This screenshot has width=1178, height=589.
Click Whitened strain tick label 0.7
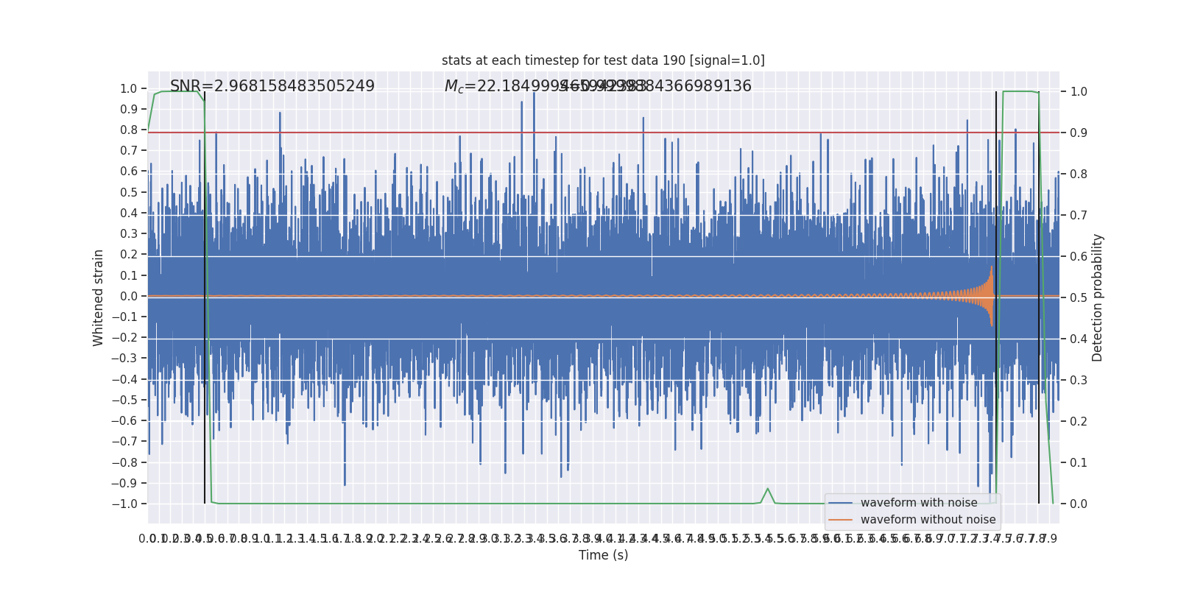coord(129,150)
